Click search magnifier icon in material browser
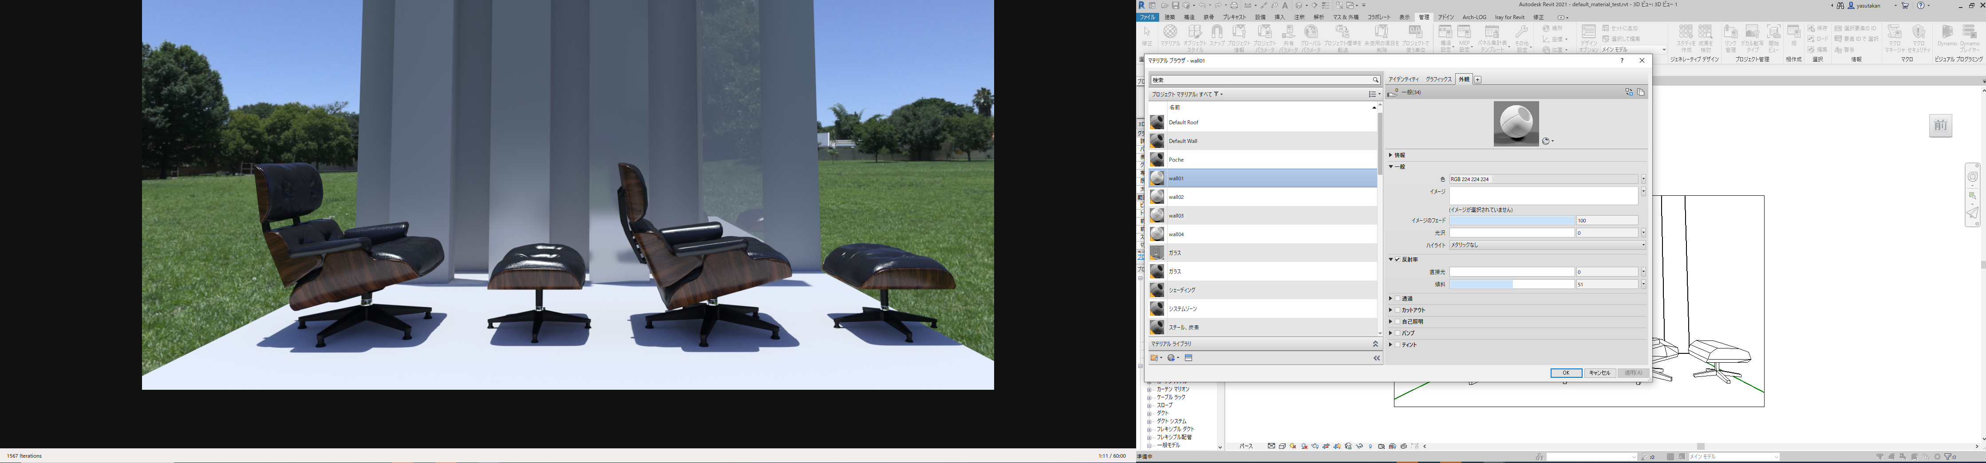 [1374, 80]
